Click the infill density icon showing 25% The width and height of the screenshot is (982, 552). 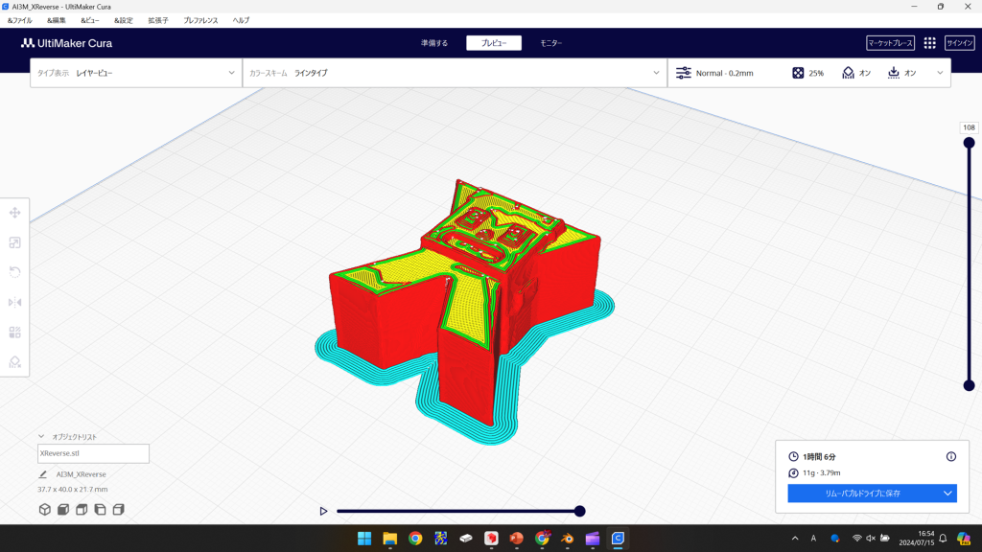798,73
